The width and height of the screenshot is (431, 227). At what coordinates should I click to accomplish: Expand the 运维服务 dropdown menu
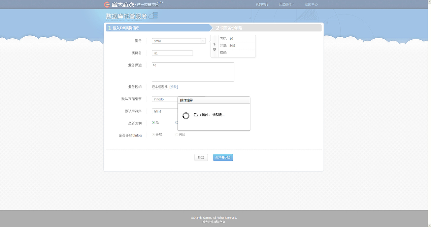click(x=286, y=4)
